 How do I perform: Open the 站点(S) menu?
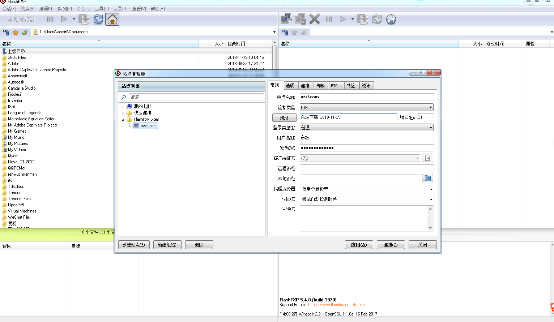[27, 9]
